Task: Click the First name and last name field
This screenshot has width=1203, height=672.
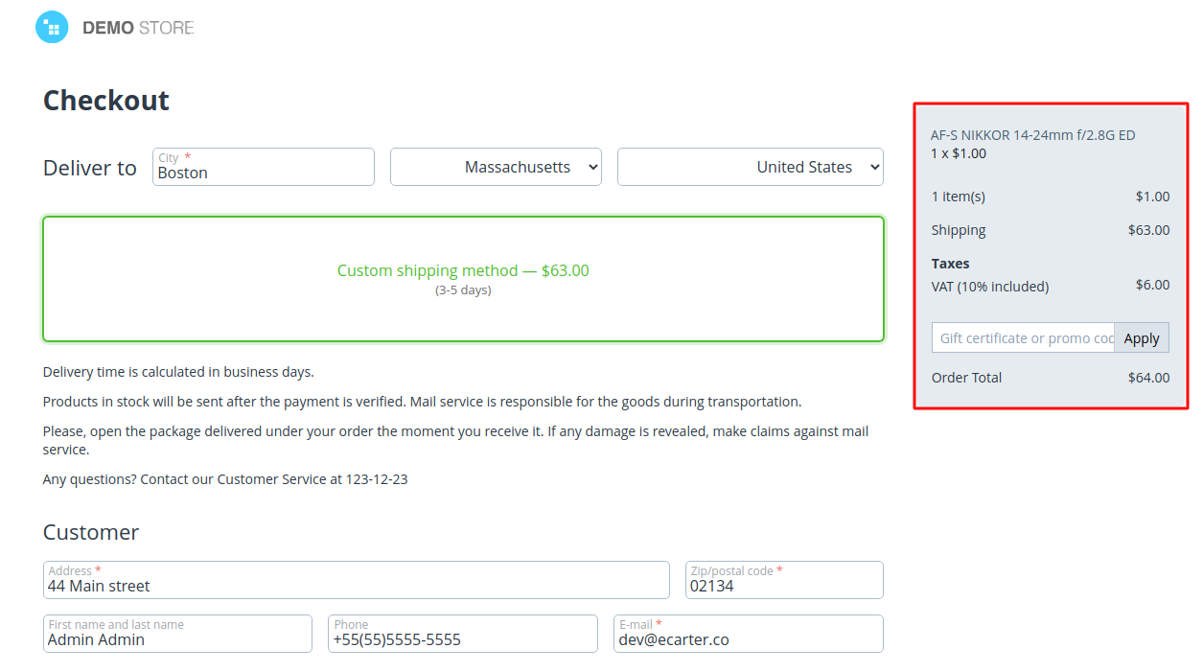Action: point(177,638)
